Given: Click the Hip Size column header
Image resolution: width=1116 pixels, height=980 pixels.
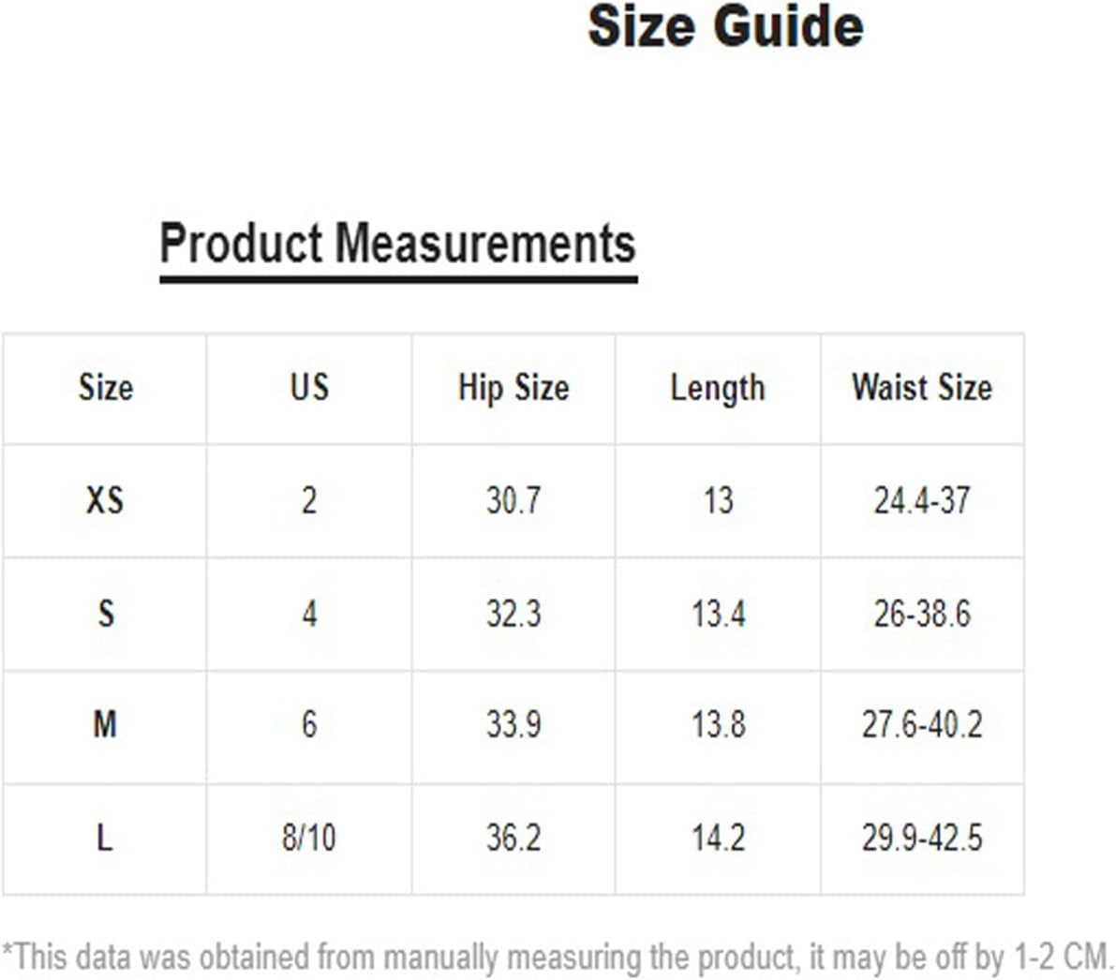Looking at the screenshot, I should pyautogui.click(x=513, y=389).
